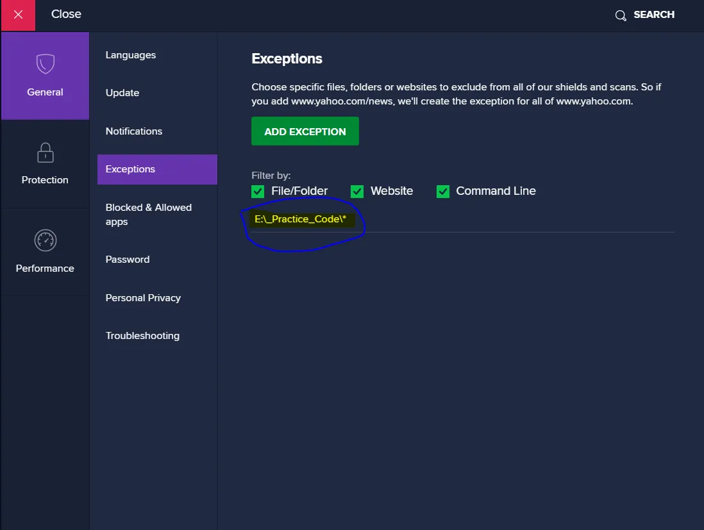Click the red X close icon
Screen dimensions: 704x530
(18, 15)
